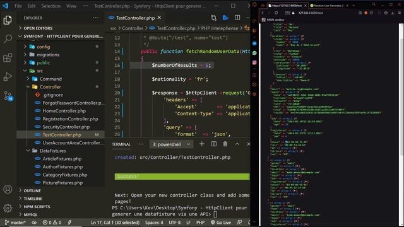The image size is (404, 227).
Task: Open SecurityController.php in the explorer
Action: 66,127
